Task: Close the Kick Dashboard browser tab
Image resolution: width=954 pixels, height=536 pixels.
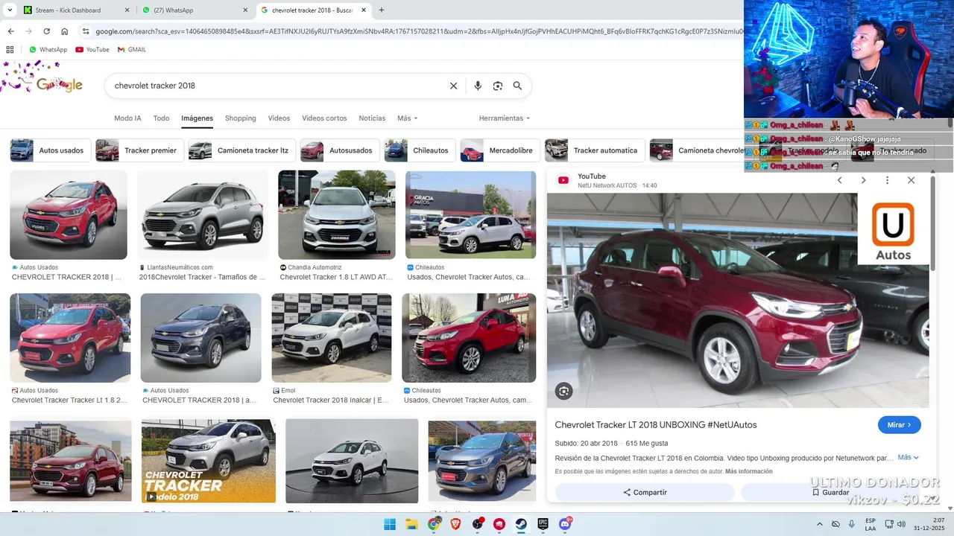Action: pyautogui.click(x=127, y=10)
